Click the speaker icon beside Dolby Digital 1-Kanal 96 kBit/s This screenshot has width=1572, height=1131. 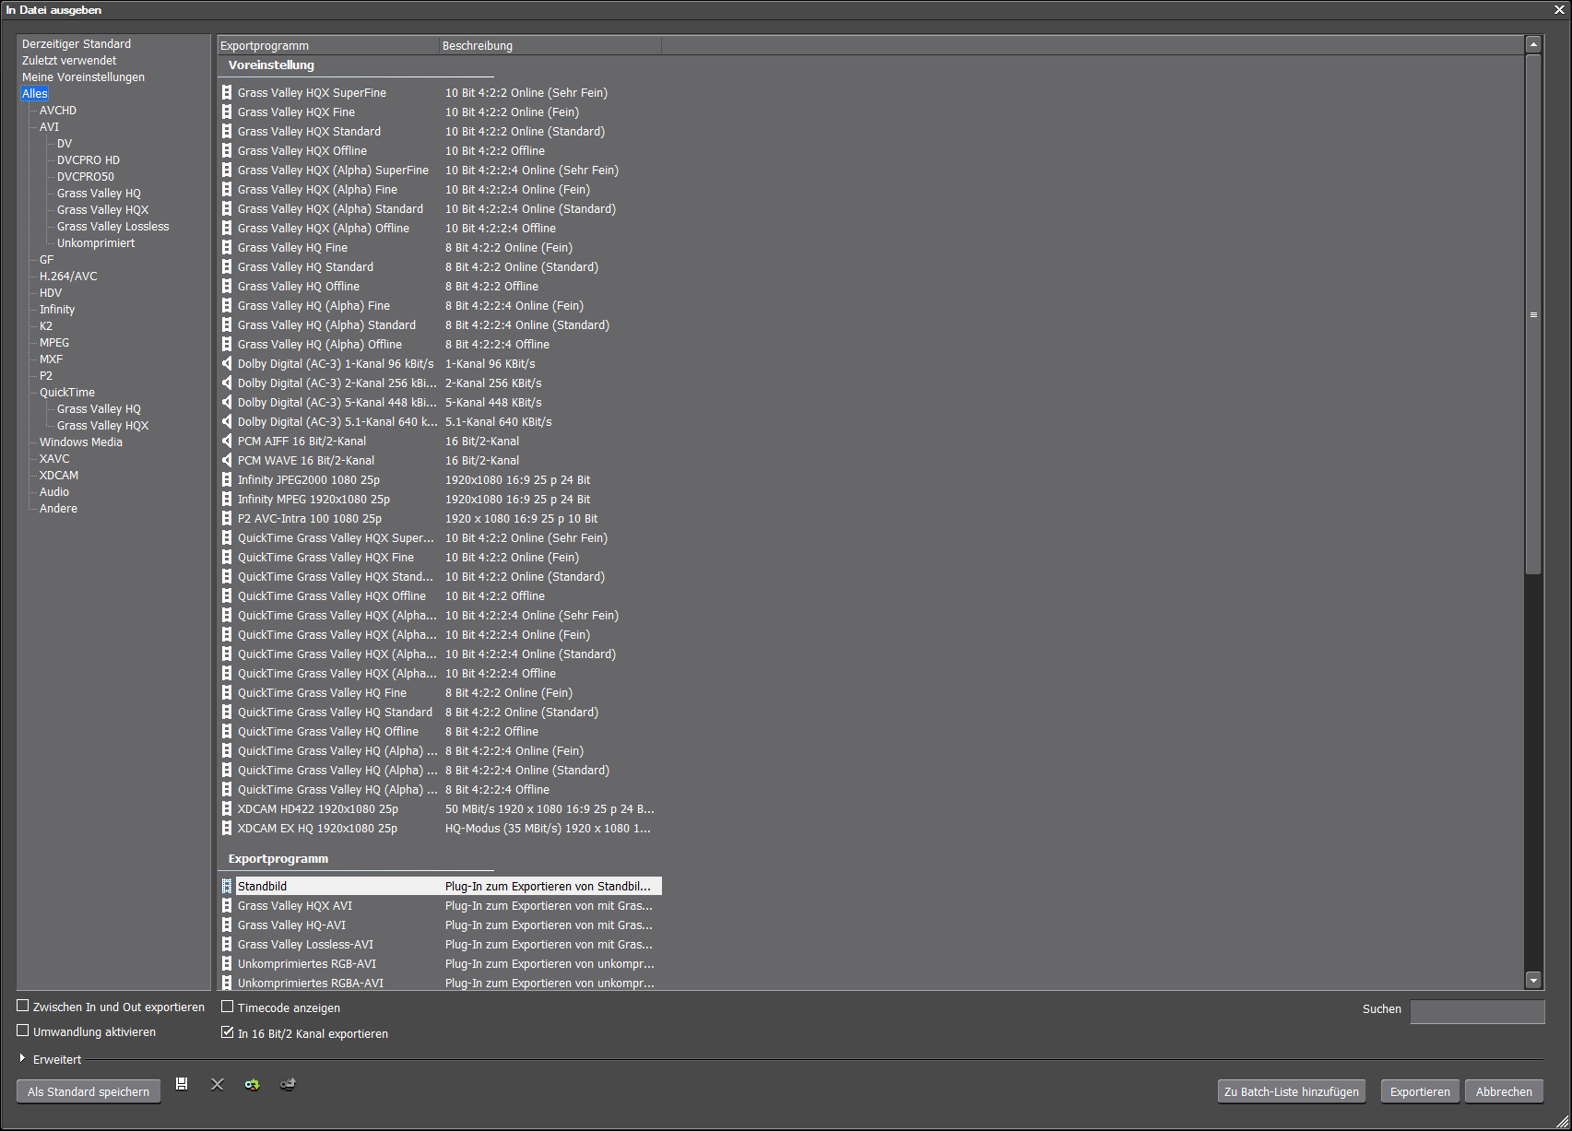point(227,363)
